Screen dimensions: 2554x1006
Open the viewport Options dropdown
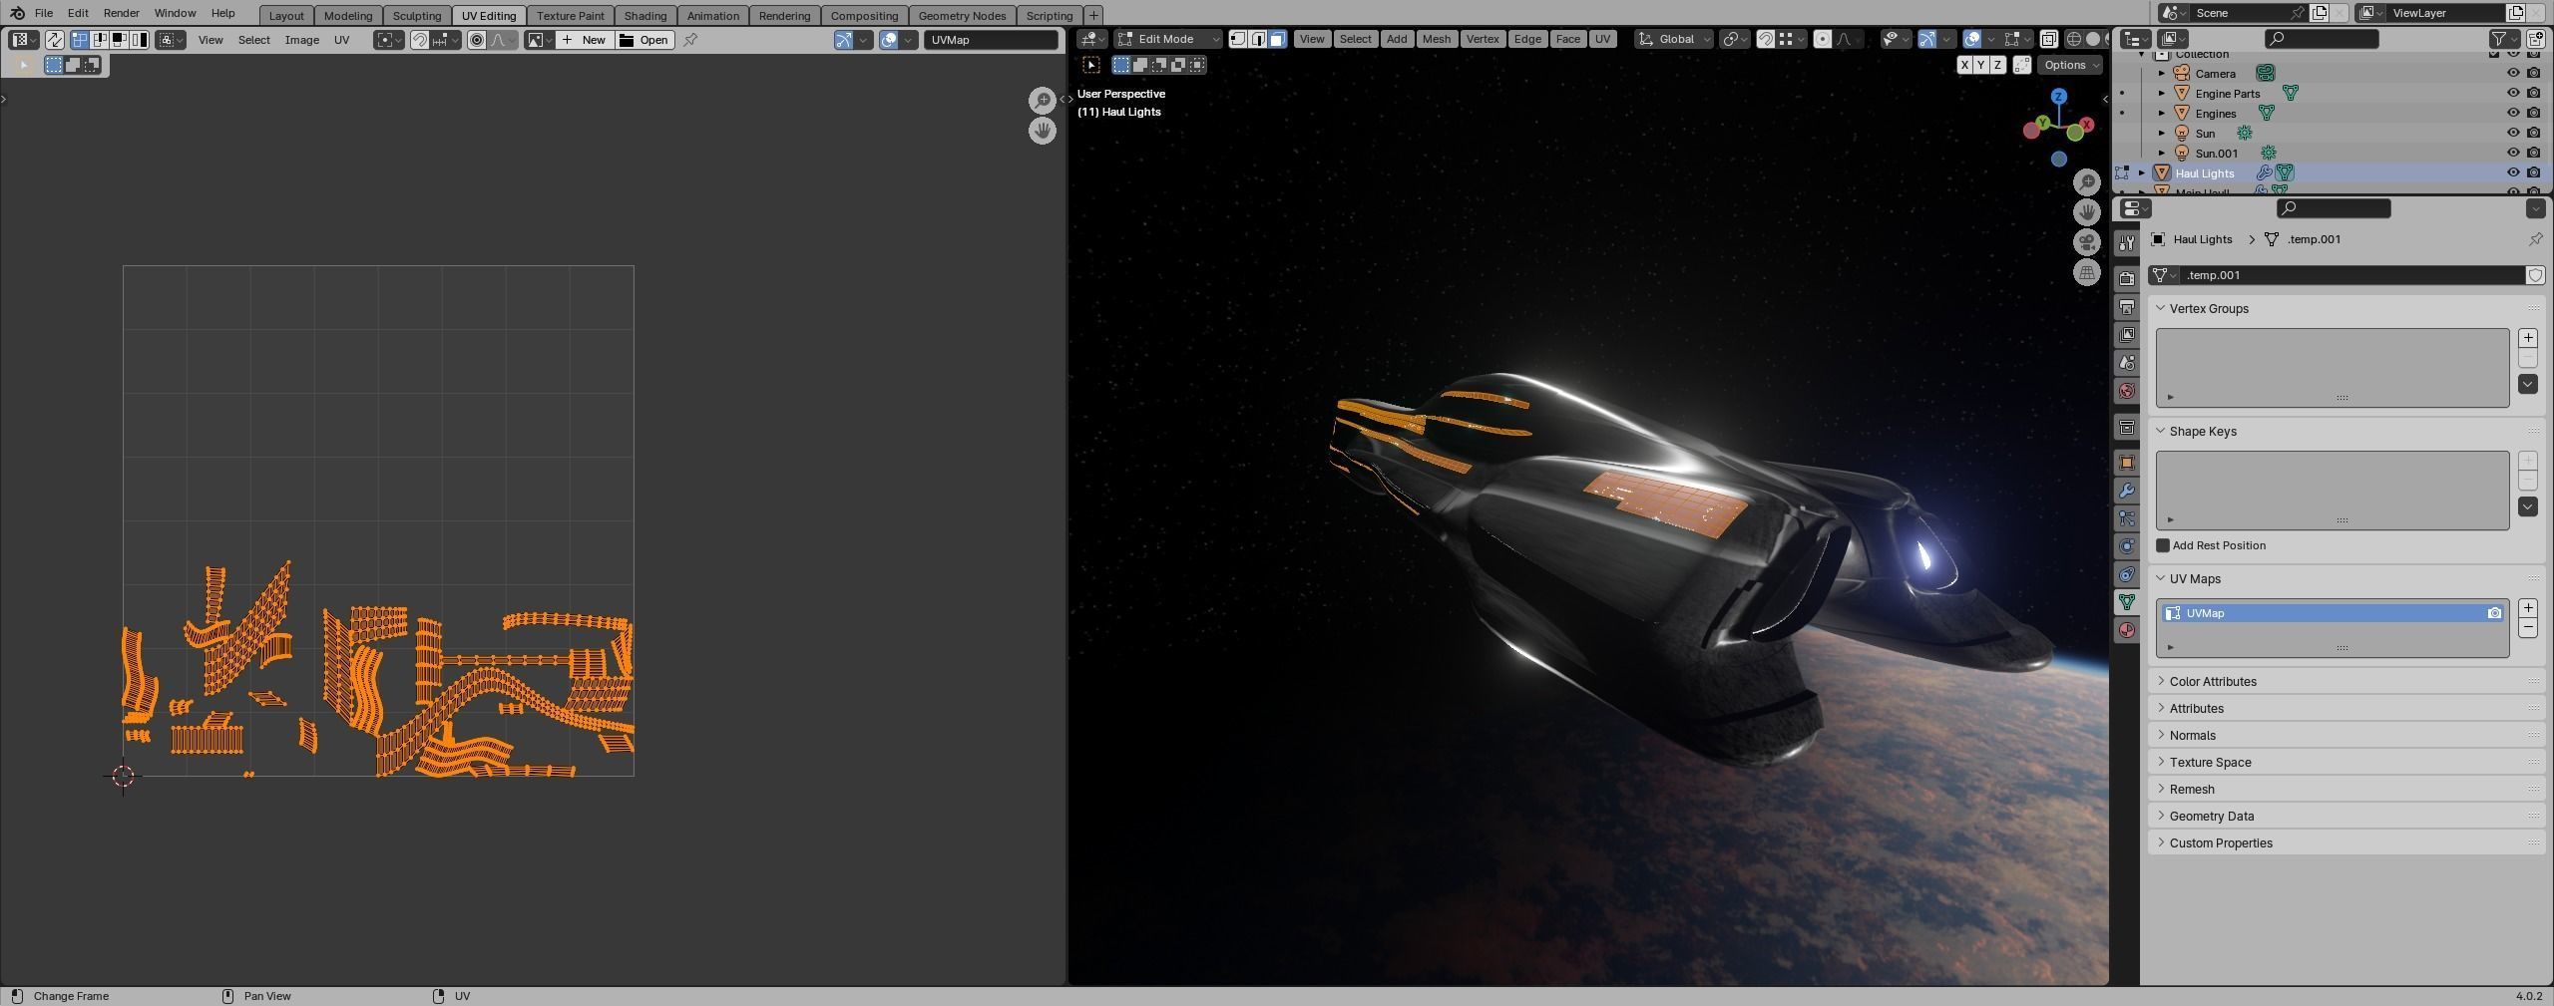pos(2070,65)
